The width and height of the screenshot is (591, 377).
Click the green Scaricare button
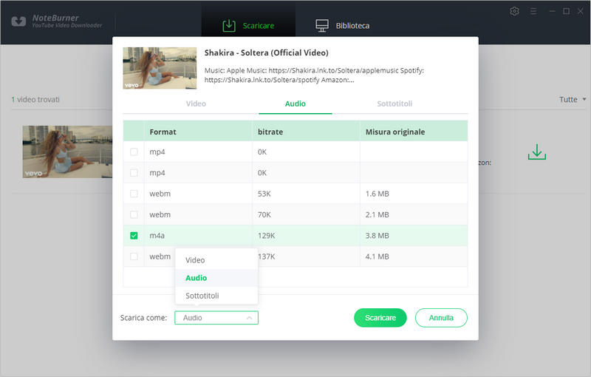pos(380,318)
